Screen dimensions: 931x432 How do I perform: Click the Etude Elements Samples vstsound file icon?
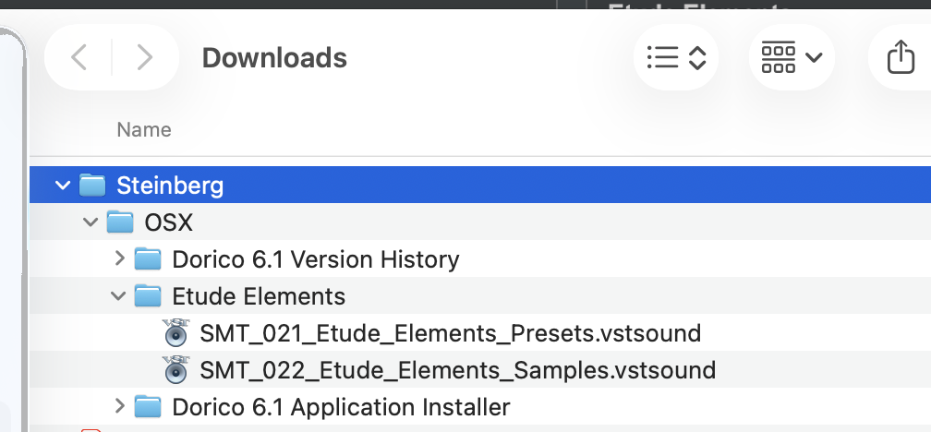click(x=175, y=370)
